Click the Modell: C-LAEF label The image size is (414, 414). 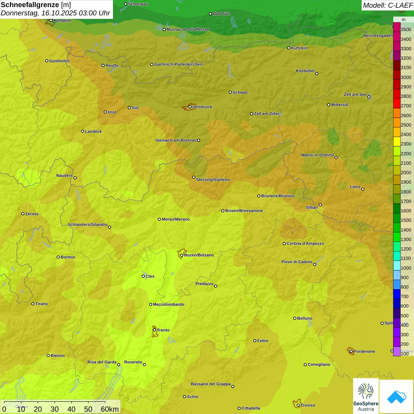pyautogui.click(x=388, y=5)
